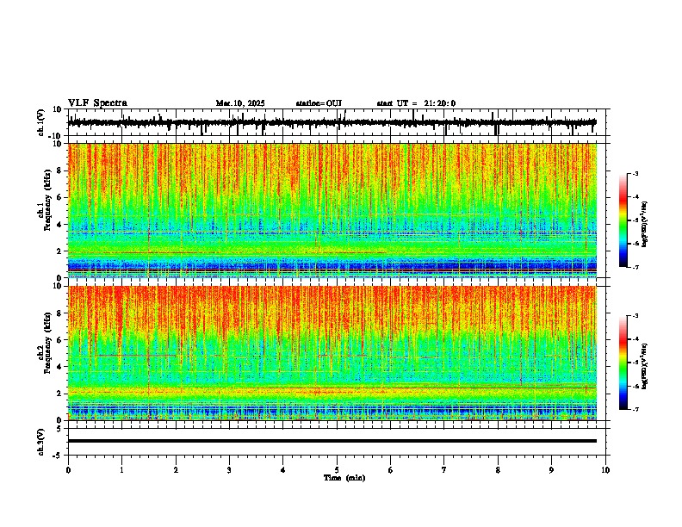The width and height of the screenshot is (682, 527).
Task: Click time axis tick label "8"
Action: (x=498, y=470)
